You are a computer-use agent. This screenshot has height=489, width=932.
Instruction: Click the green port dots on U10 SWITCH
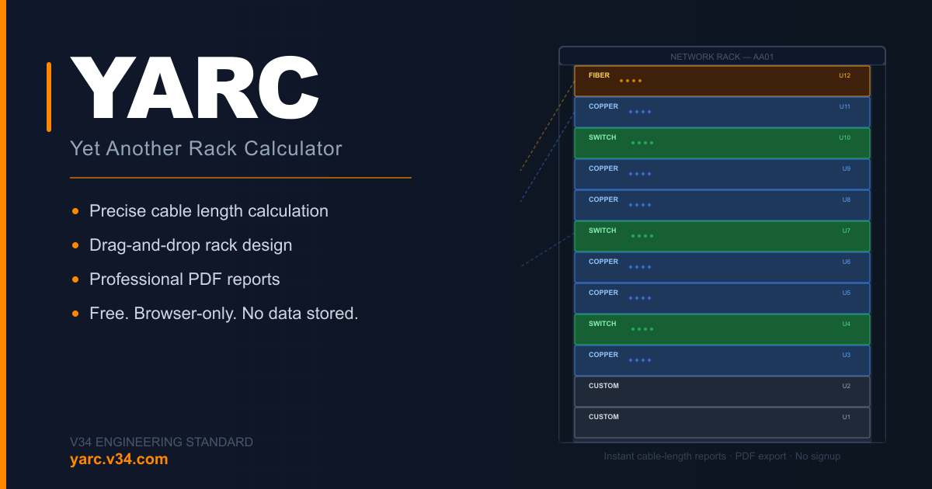642,143
